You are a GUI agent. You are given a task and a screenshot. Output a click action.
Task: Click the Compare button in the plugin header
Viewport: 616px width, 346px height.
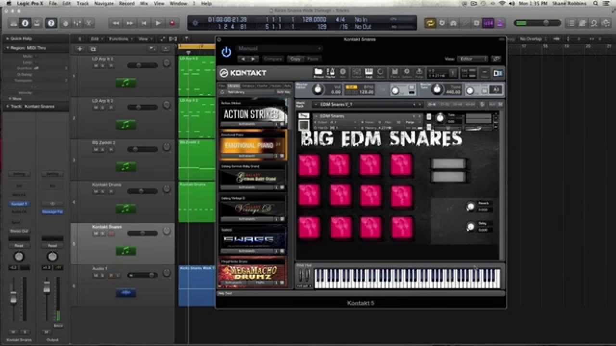(x=273, y=59)
